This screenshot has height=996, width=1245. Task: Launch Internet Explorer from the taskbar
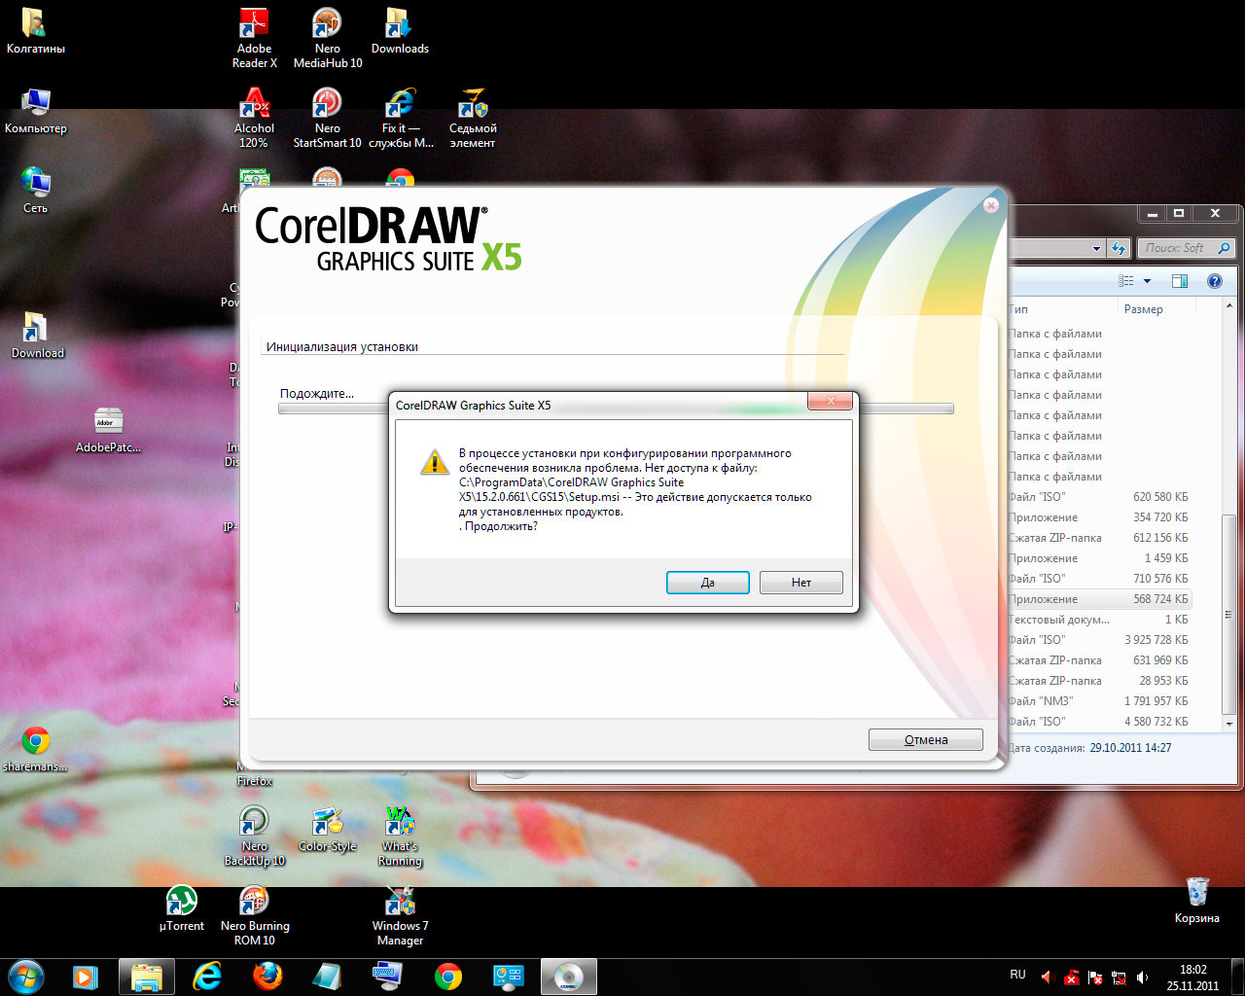click(207, 976)
